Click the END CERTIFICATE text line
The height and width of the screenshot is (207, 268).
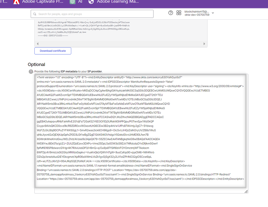53,35
